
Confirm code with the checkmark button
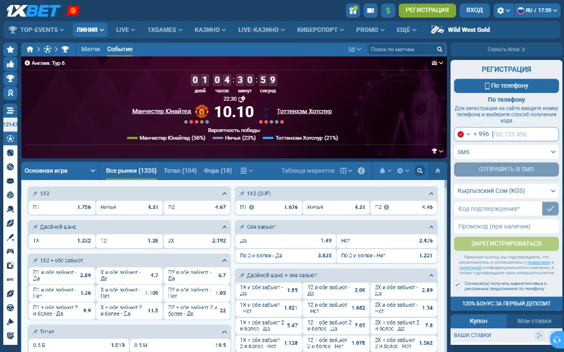[x=550, y=208]
